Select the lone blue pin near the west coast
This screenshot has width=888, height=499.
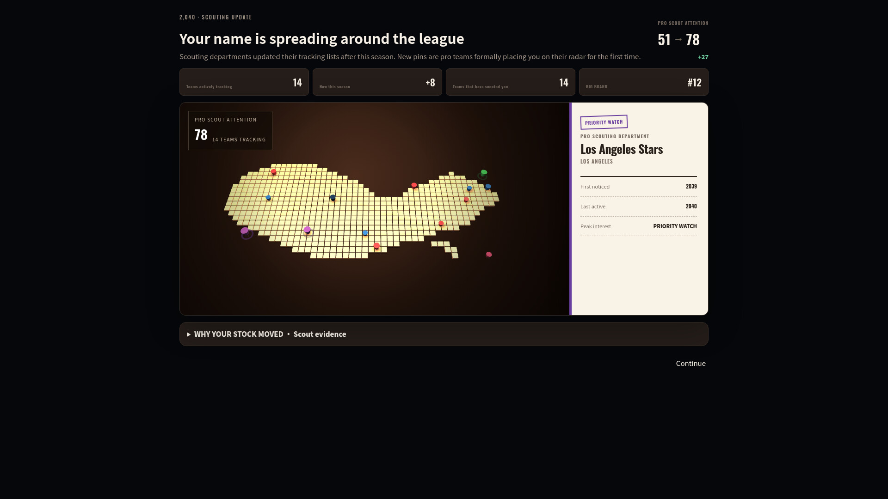(268, 197)
